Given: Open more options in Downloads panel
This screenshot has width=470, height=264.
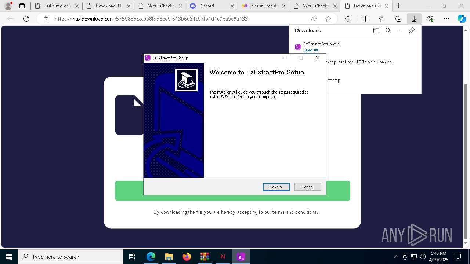Looking at the screenshot, I should click(x=400, y=30).
